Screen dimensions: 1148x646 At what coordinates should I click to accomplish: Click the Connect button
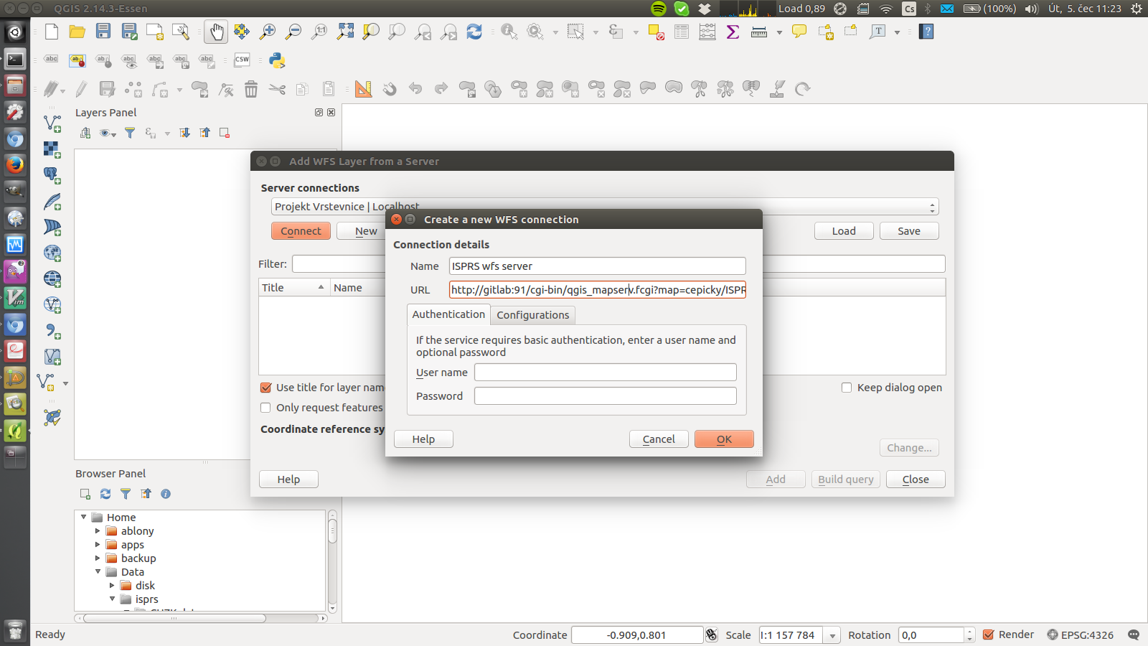click(301, 231)
